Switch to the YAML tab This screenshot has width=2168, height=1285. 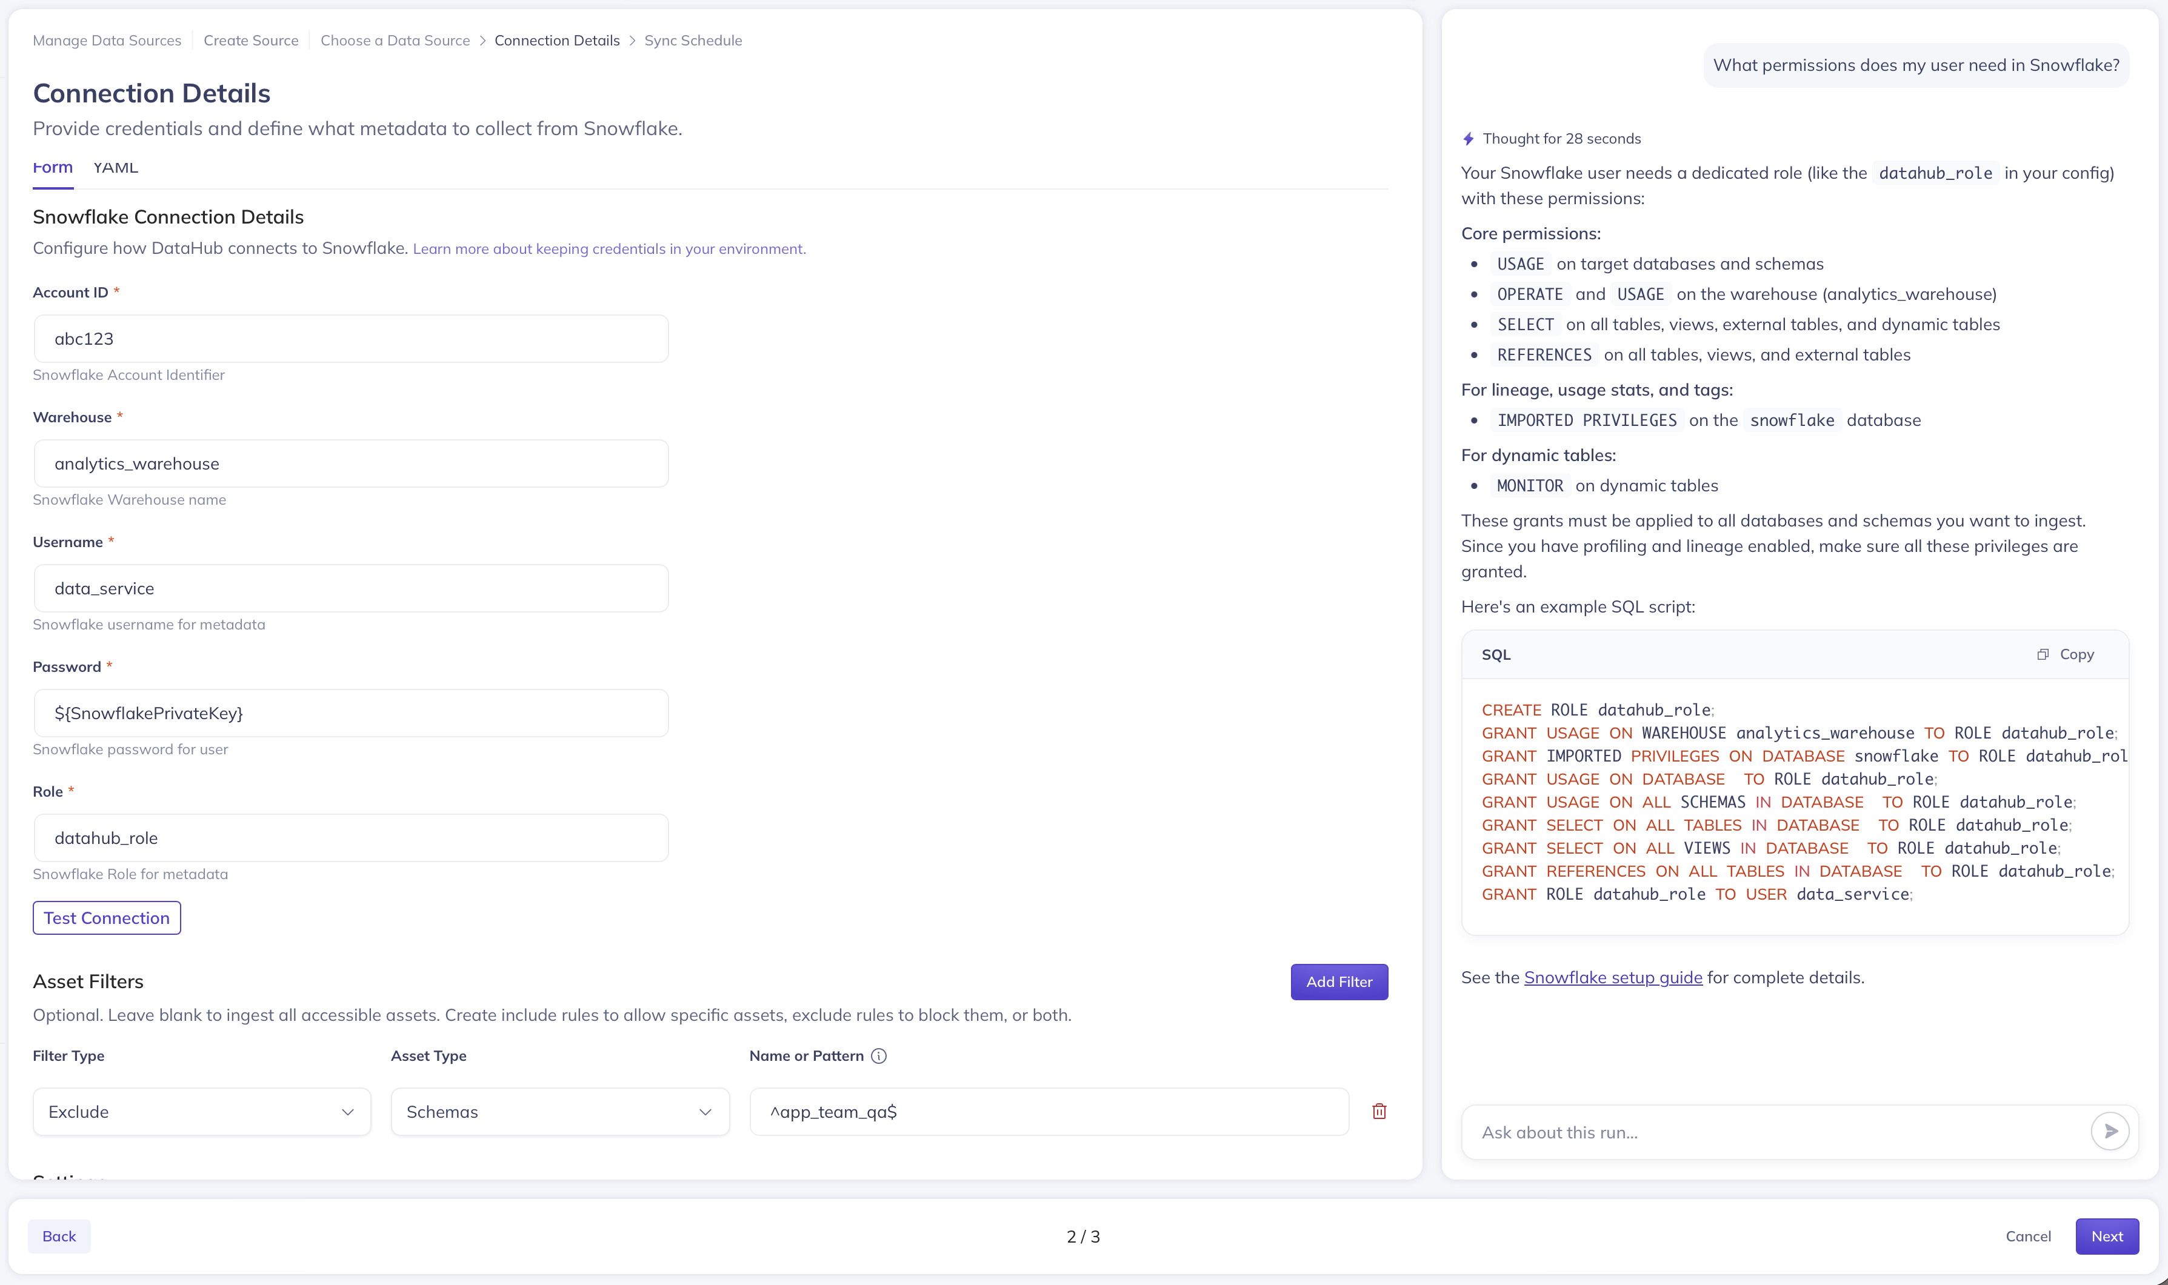coord(115,168)
